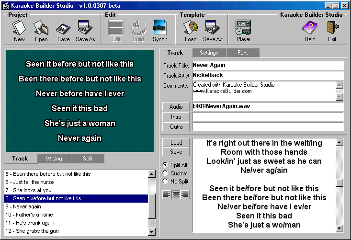Image resolution: width=351 pixels, height=240 pixels.
Task: Select line 10 - Father's a name
Action: 76,215
